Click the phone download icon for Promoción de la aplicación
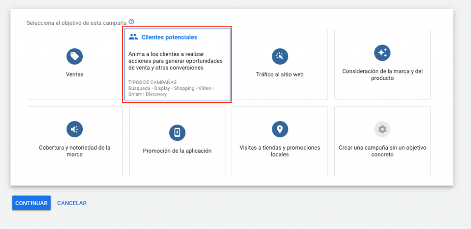This screenshot has width=471, height=229. 177,133
